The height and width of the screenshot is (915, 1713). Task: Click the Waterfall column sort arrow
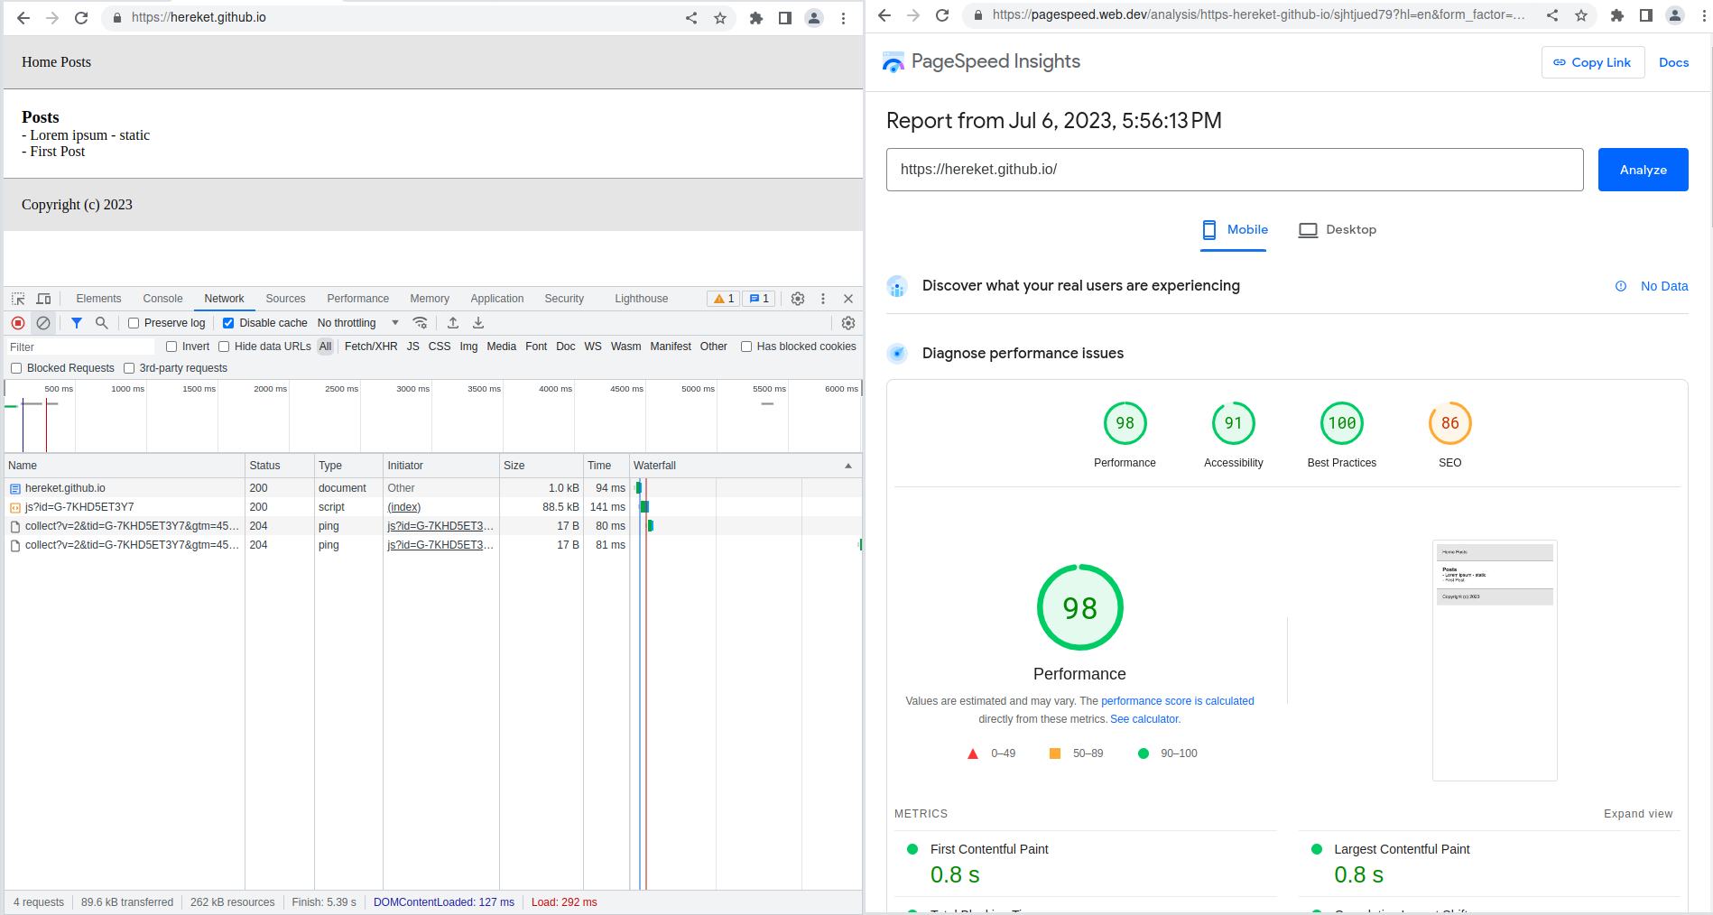[x=848, y=466]
